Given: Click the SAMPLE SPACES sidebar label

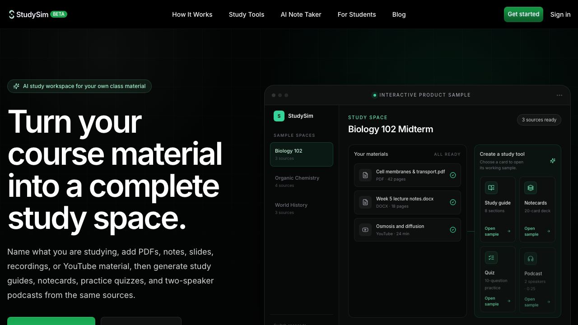Looking at the screenshot, I should 294,135.
